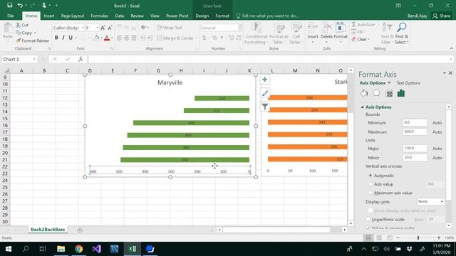Toggle Values in reverse order checkbox

(x=368, y=228)
